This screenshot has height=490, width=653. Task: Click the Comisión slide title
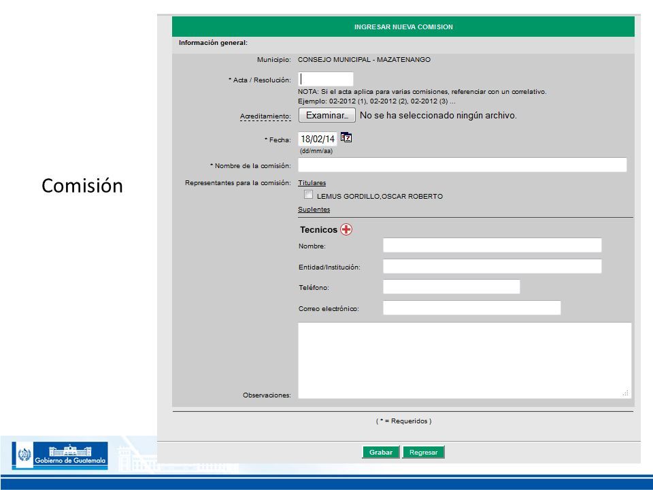82,186
